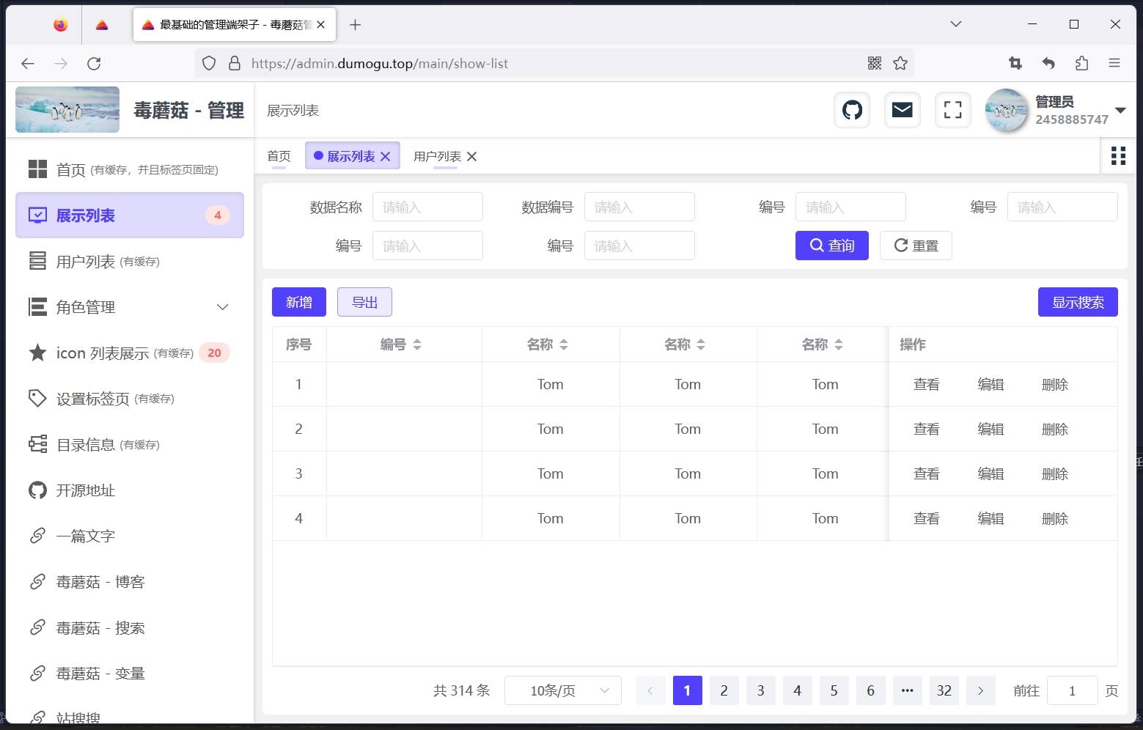The height and width of the screenshot is (730, 1143).
Task: Go to pagination page 32
Action: (x=944, y=690)
